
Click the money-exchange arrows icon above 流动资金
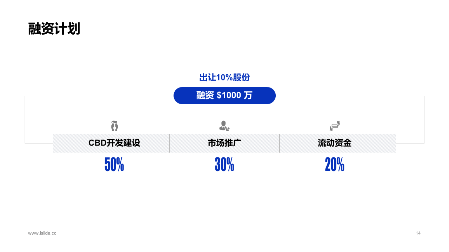tap(335, 126)
